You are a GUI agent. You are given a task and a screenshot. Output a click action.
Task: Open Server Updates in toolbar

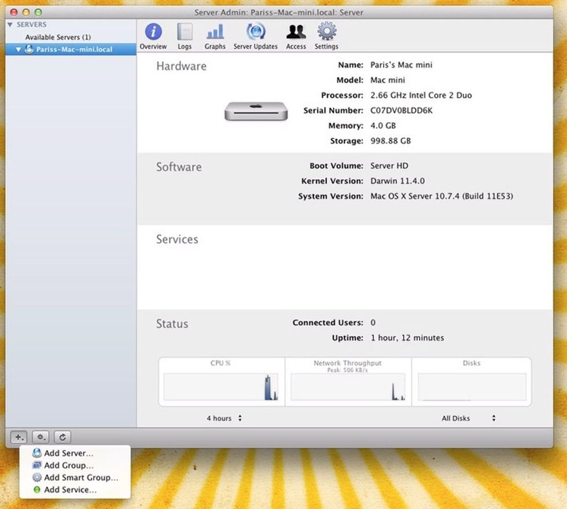255,32
